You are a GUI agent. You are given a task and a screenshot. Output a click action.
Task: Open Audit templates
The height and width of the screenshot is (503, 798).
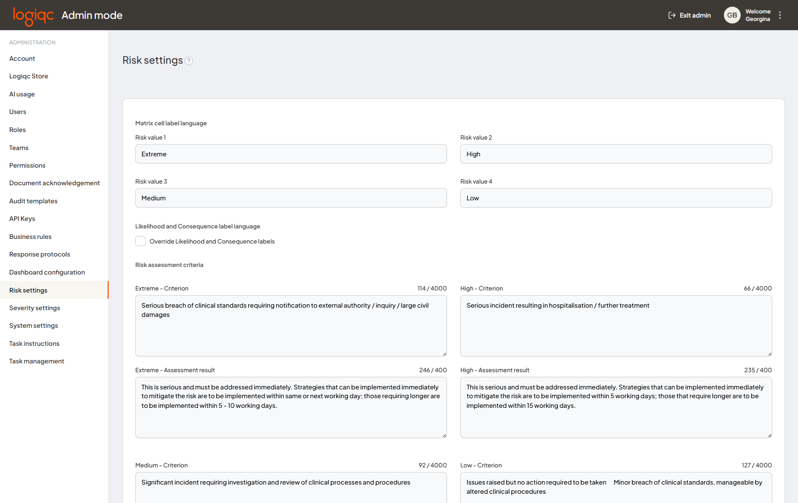click(x=34, y=201)
